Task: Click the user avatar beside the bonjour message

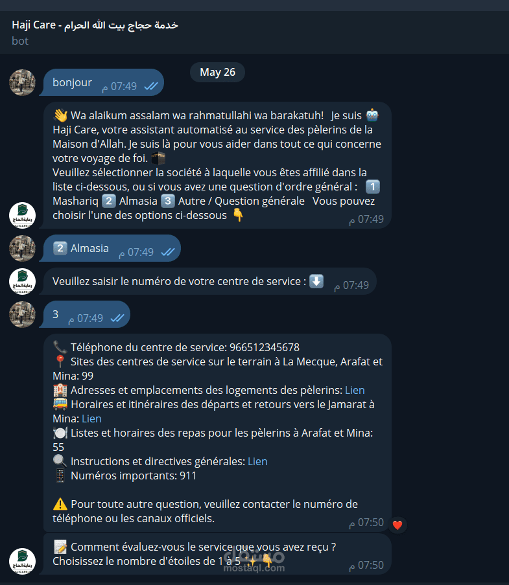Action: (x=23, y=82)
